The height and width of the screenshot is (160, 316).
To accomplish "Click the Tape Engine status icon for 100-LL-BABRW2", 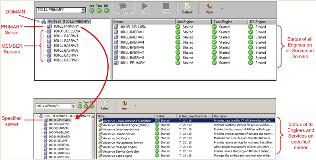I will (x=214, y=37).
